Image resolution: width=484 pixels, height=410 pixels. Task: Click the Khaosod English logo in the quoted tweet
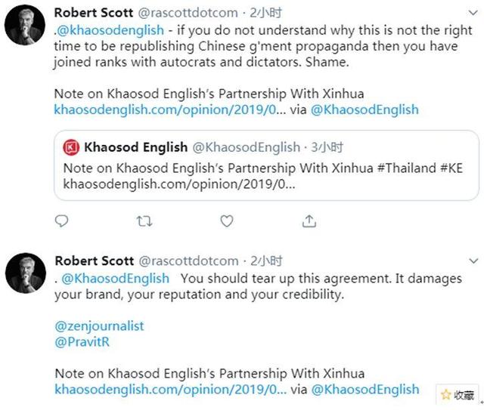coord(71,146)
